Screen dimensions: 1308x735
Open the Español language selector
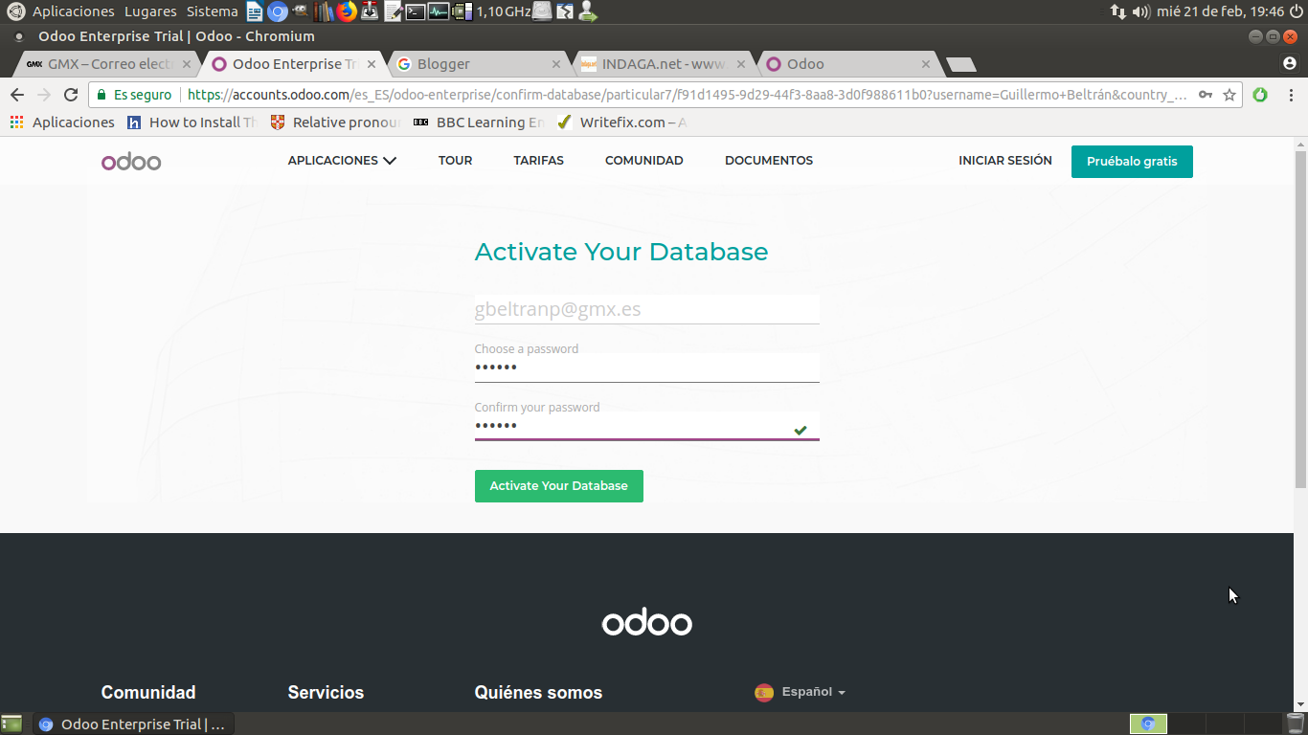801,692
